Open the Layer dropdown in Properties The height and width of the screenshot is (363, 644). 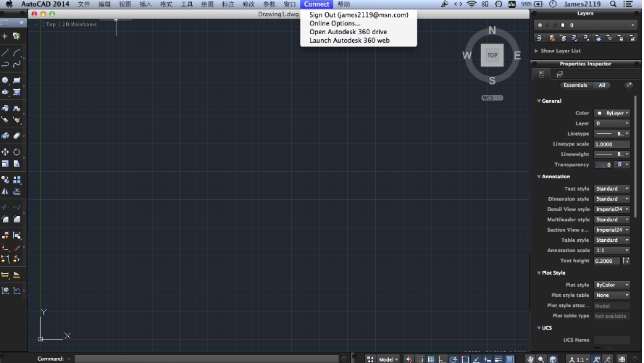point(612,123)
